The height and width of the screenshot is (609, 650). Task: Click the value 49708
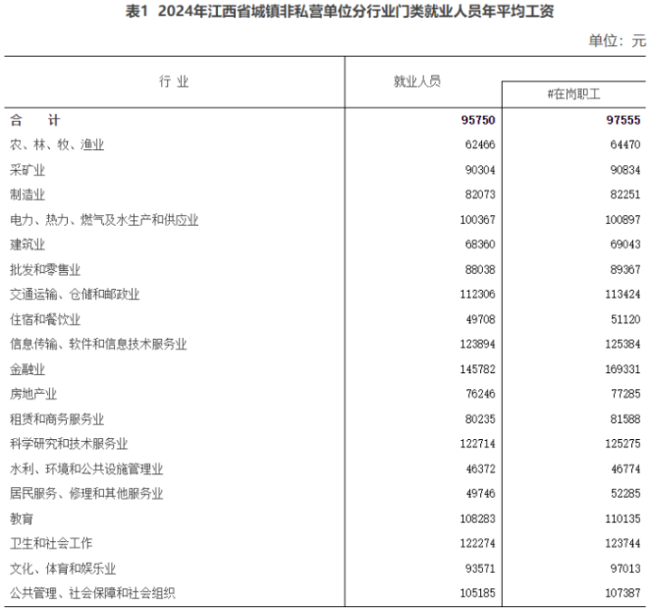point(481,319)
